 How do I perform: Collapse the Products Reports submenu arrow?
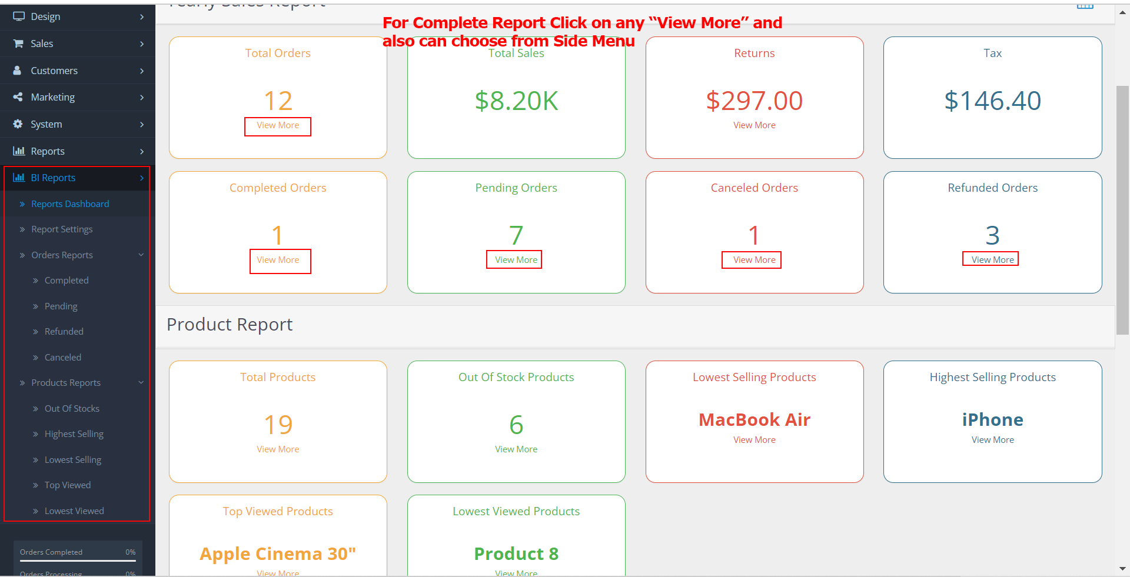tap(141, 382)
